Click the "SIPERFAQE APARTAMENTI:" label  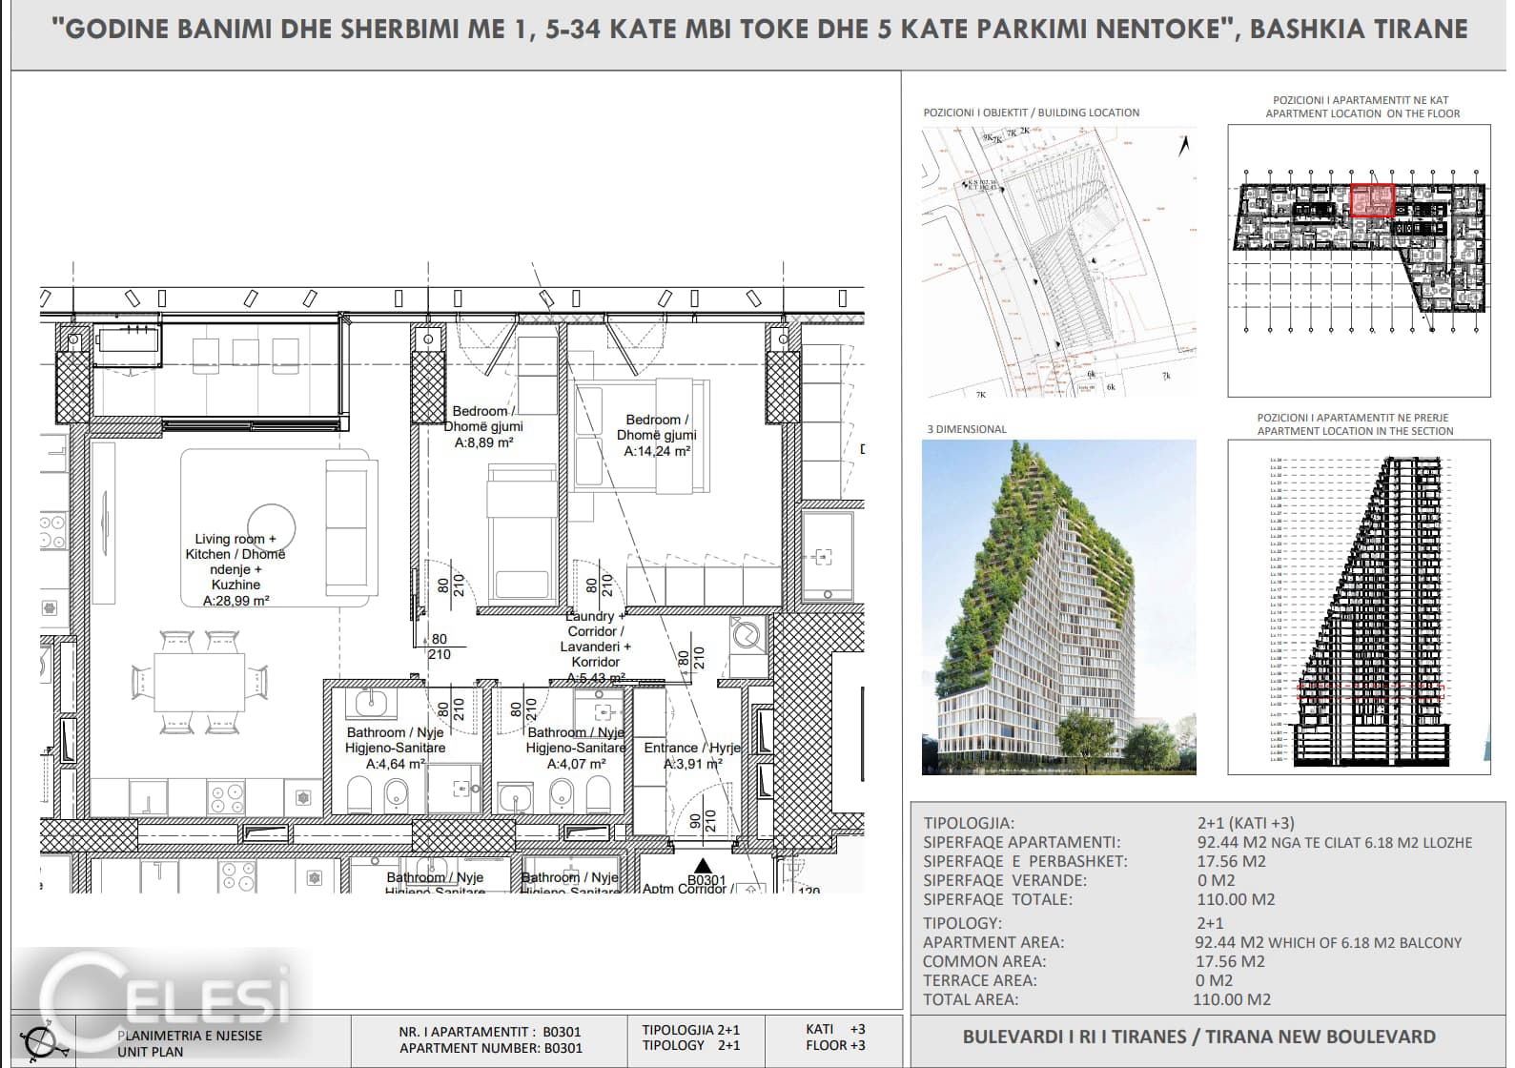(1022, 842)
